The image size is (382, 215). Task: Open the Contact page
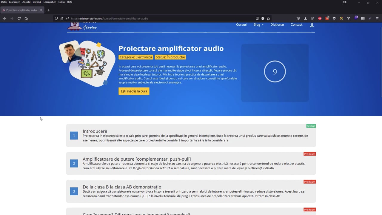[x=296, y=24]
